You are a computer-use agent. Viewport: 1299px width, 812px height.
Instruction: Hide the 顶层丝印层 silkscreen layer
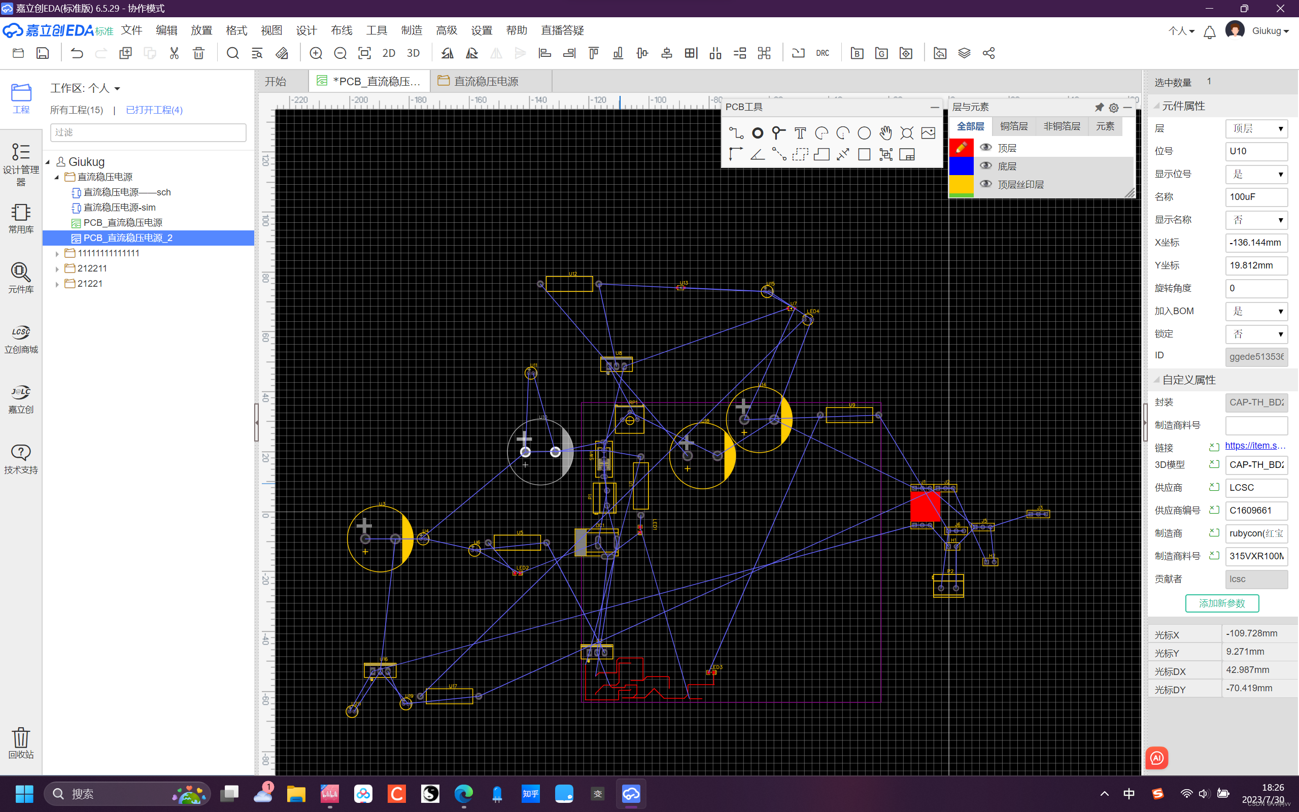985,184
